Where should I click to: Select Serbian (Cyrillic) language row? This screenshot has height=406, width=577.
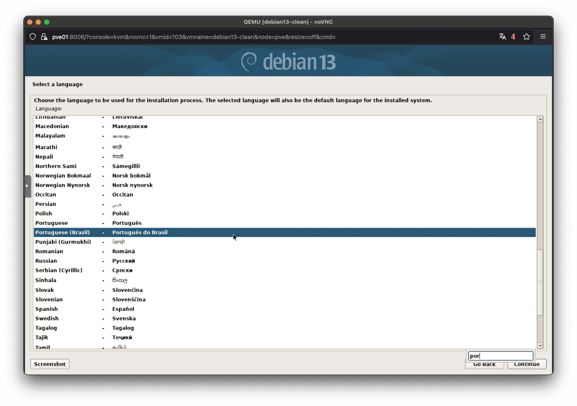284,270
